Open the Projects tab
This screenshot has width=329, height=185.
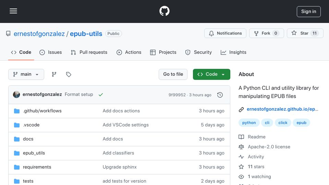(x=163, y=52)
